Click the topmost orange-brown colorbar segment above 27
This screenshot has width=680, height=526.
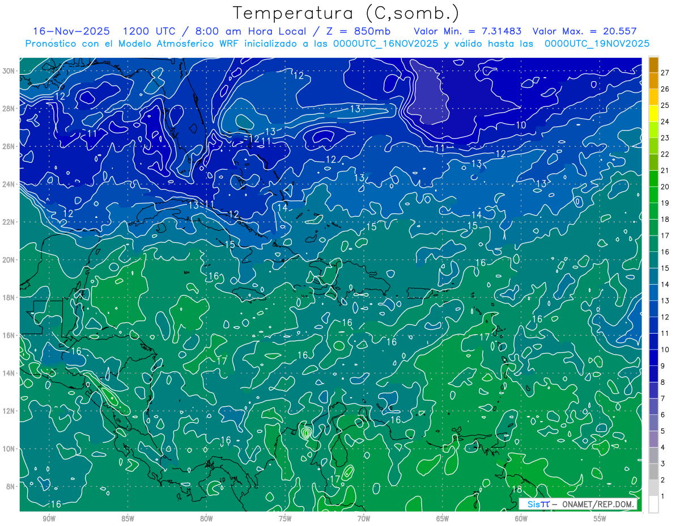click(653, 64)
